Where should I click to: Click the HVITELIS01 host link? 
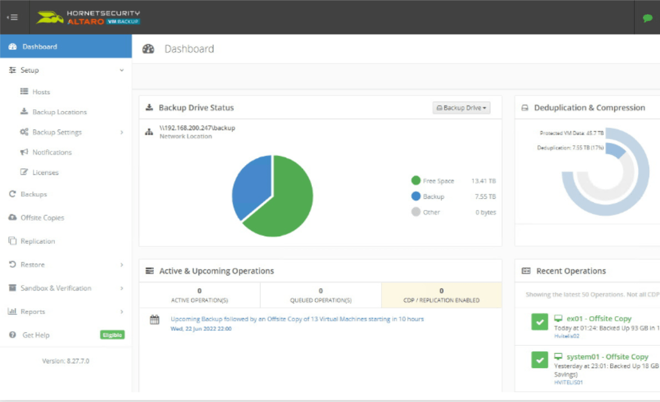click(568, 382)
